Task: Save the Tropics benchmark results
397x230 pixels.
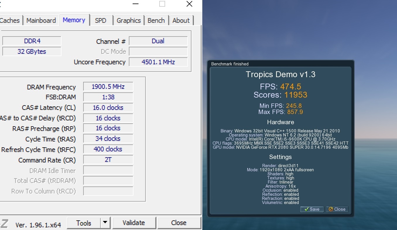Action: pos(312,209)
